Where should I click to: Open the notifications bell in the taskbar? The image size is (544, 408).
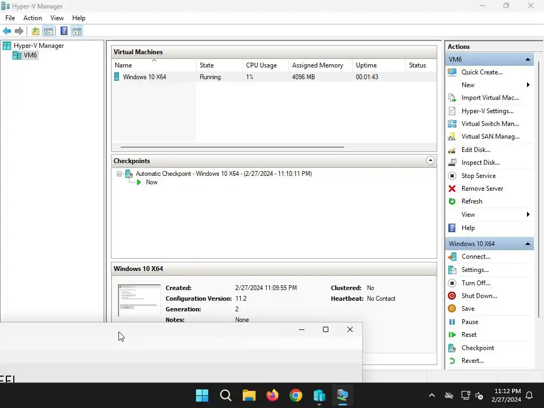click(530, 395)
